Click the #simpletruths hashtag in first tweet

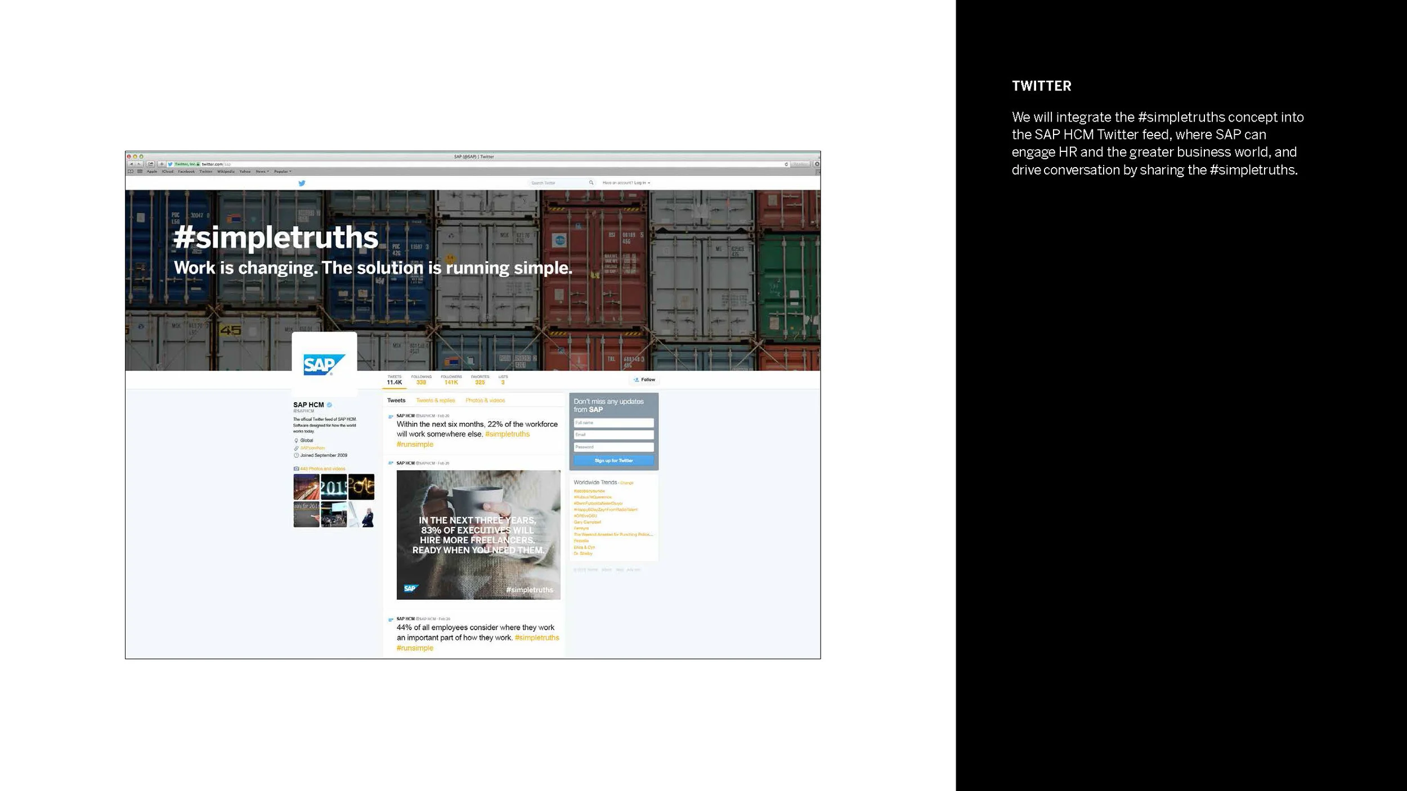507,434
